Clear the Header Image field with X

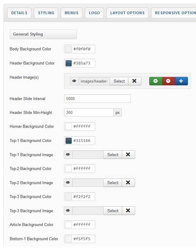[x=134, y=81]
